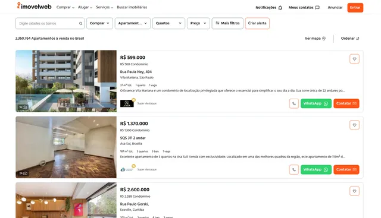The height and width of the screenshot is (218, 381).
Task: Click Criar alerta button
Action: (257, 23)
